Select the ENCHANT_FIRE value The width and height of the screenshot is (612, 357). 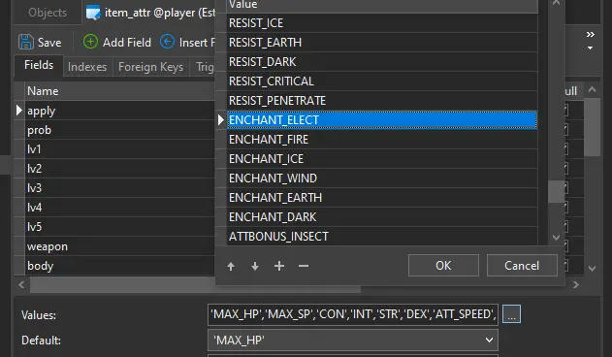(x=382, y=140)
